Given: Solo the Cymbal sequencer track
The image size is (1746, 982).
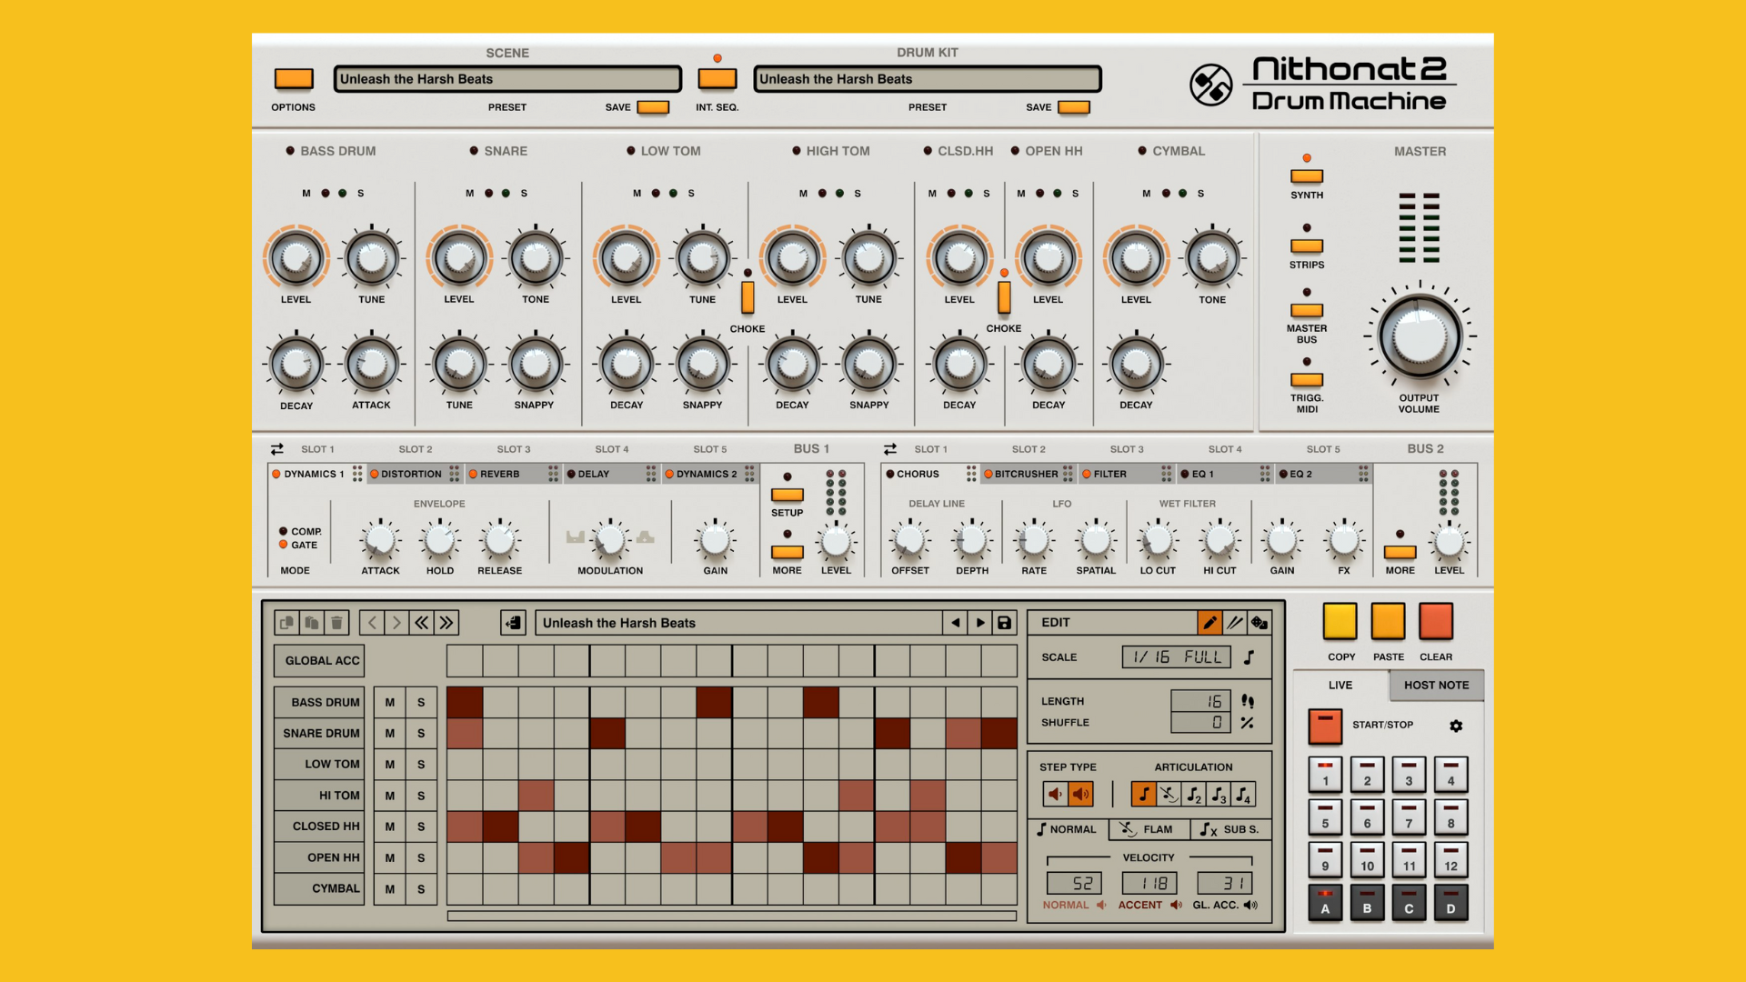Looking at the screenshot, I should coord(421,889).
